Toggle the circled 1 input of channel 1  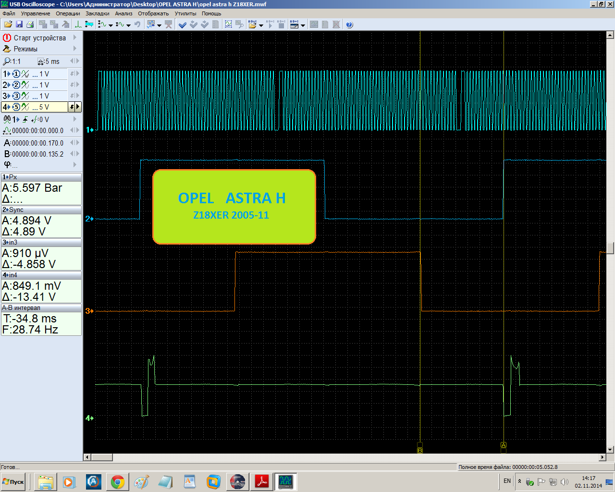tap(16, 74)
